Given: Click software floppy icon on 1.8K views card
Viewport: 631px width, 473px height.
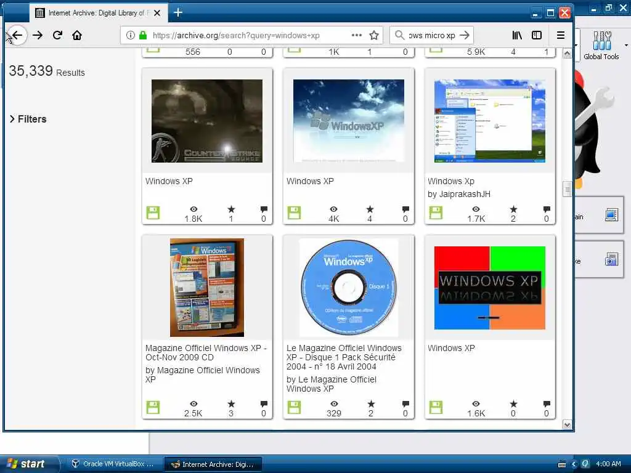Looking at the screenshot, I should [x=153, y=212].
